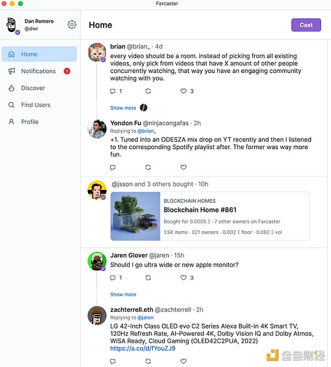Like Jaren Glover's monitor question
331x367 pixels.
[184, 278]
